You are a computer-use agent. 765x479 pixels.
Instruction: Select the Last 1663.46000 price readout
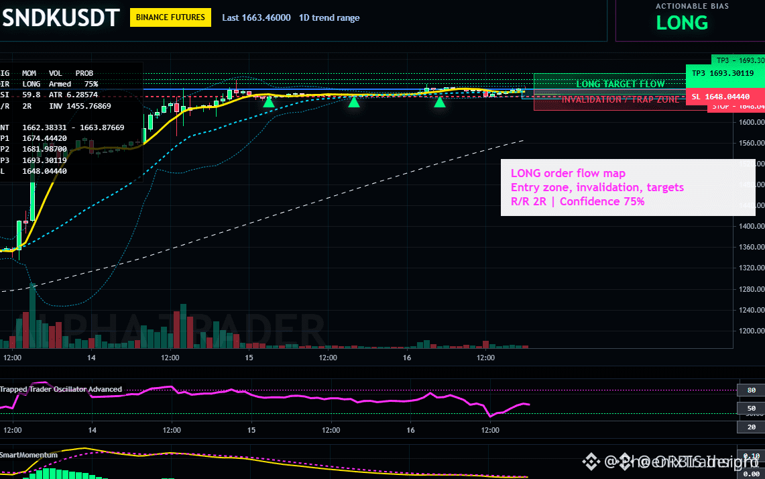256,17
